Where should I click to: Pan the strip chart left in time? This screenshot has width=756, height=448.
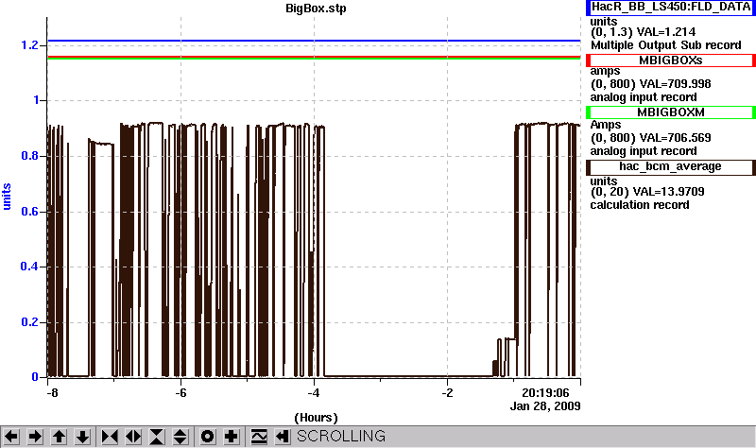[x=11, y=437]
